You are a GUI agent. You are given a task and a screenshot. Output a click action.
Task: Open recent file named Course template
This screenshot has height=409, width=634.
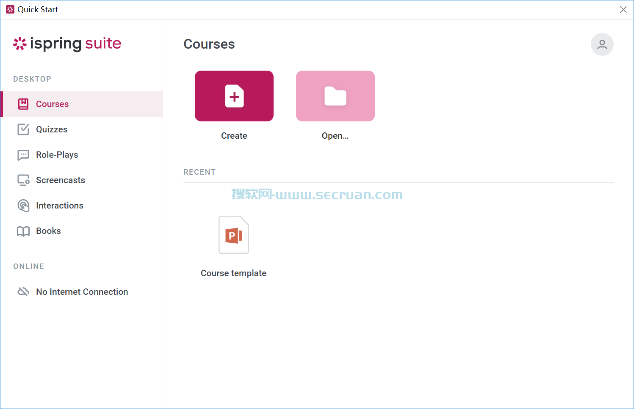pos(234,273)
